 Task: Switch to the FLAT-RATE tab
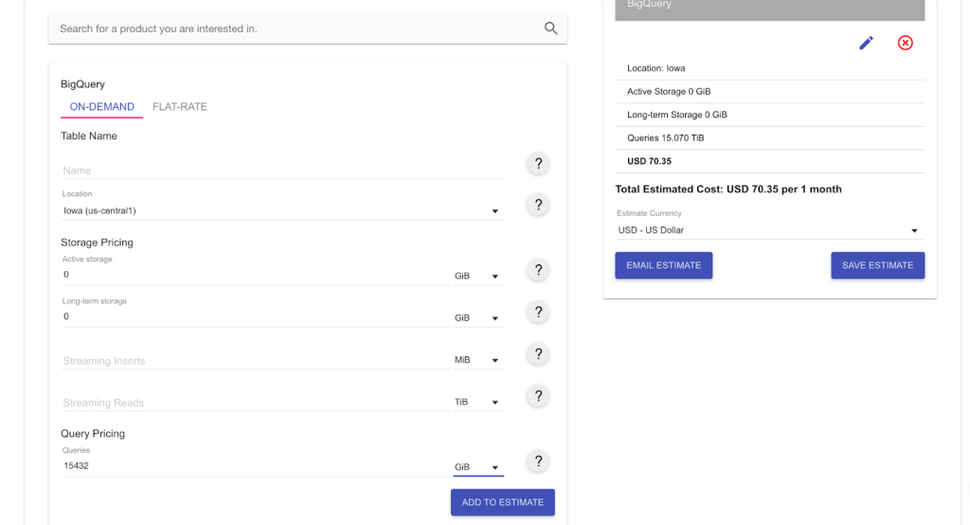[x=179, y=106]
